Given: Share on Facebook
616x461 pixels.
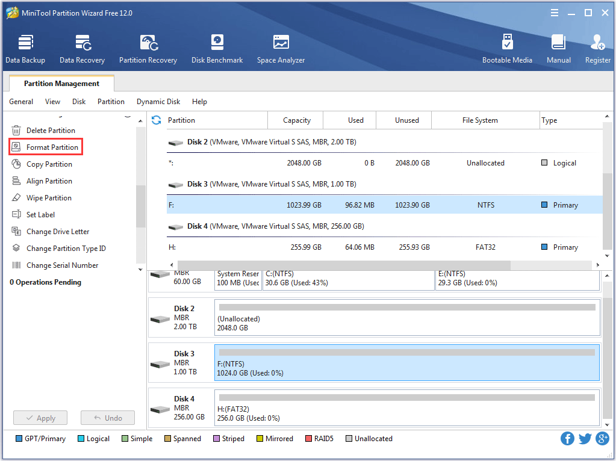Looking at the screenshot, I should click(567, 438).
